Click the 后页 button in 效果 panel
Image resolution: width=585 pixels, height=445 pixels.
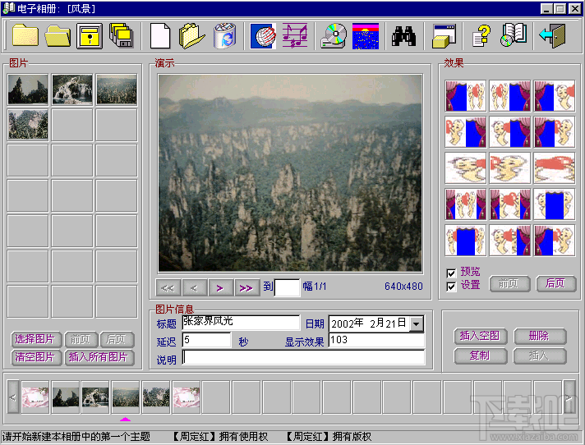click(x=555, y=284)
